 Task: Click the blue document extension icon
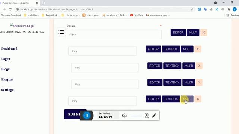[199, 9]
